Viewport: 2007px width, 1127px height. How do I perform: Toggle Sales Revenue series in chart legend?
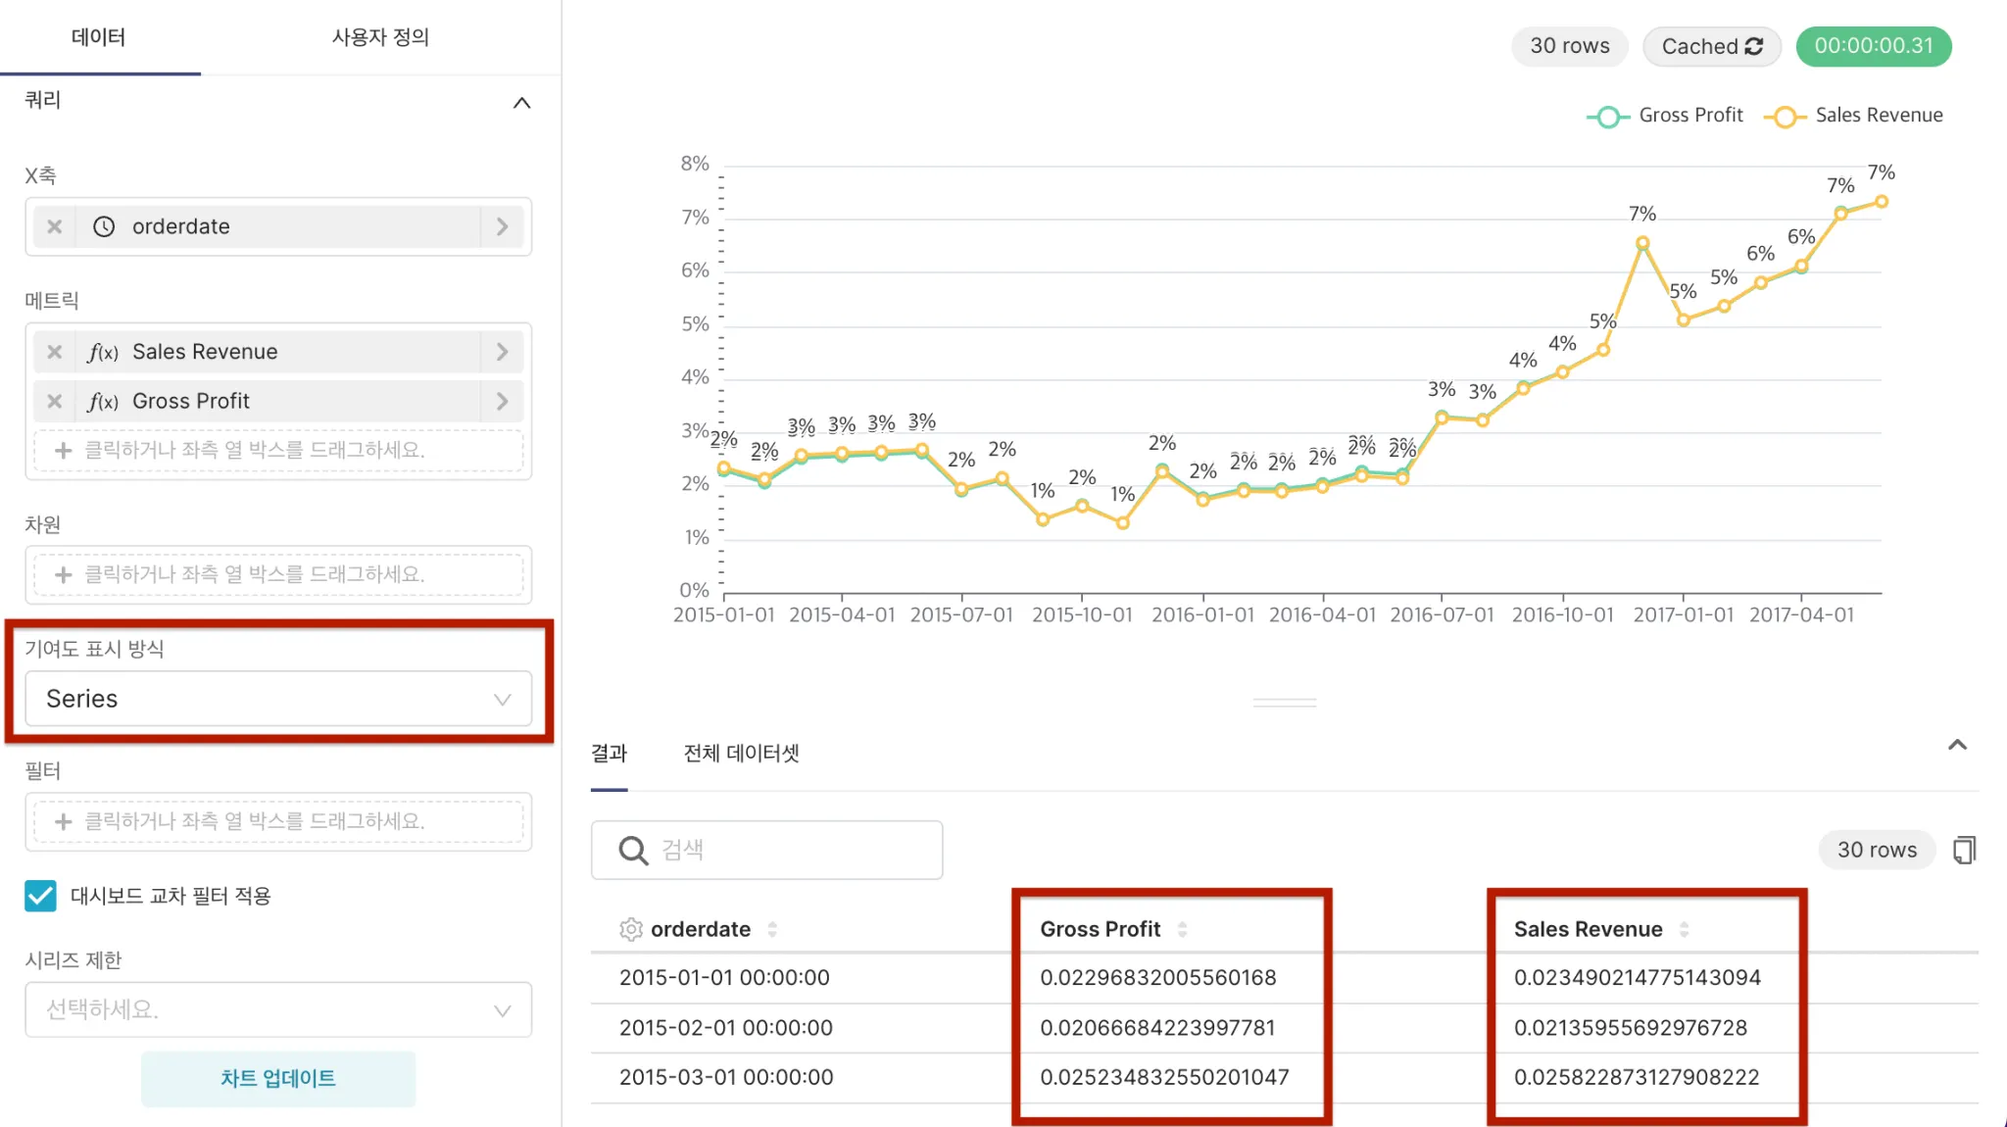click(x=1853, y=116)
